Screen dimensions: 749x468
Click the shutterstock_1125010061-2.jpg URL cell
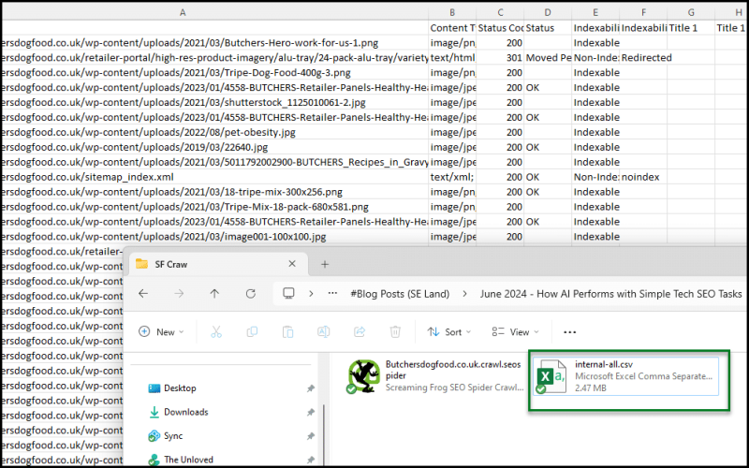click(x=215, y=102)
